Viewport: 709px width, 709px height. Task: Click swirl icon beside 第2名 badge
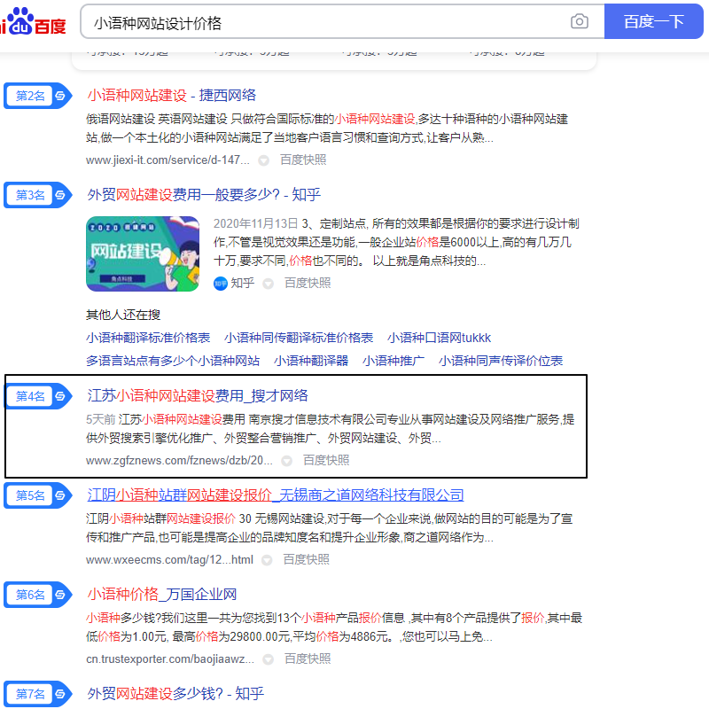pos(60,96)
